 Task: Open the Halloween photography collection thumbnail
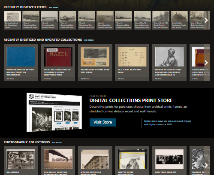21,159
